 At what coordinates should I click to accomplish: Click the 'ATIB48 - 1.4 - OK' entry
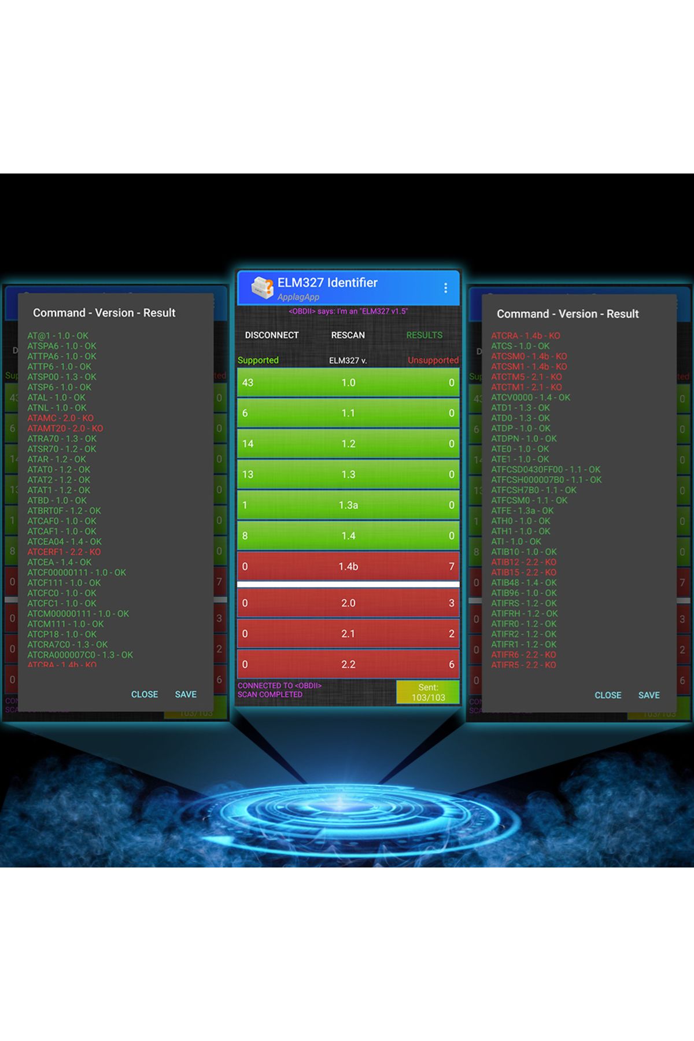(524, 583)
